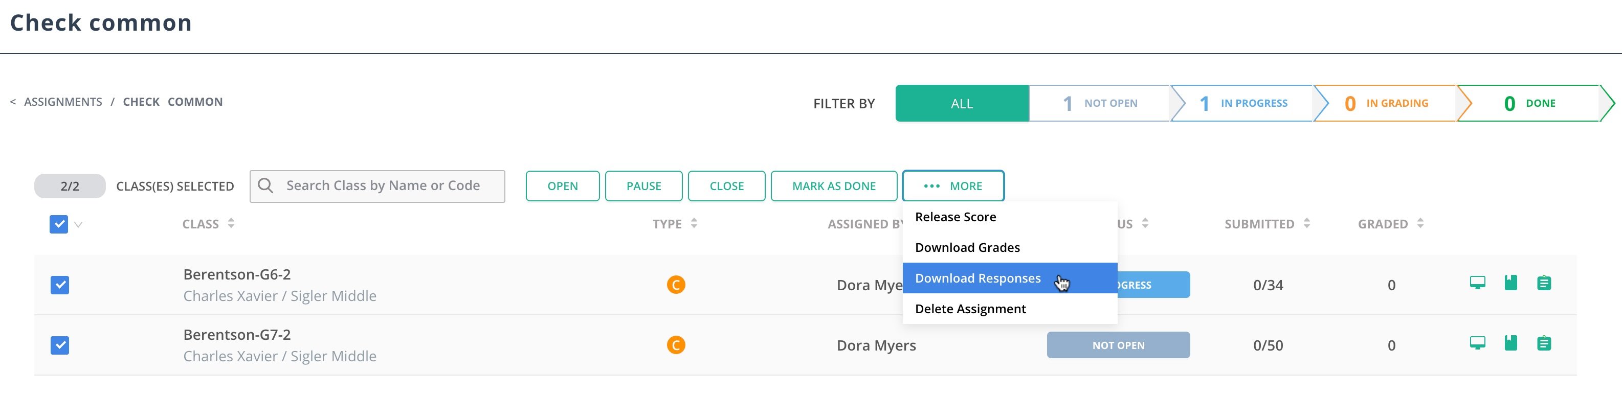Sort by Status column arrows
This screenshot has width=1622, height=395.
[x=1145, y=223]
